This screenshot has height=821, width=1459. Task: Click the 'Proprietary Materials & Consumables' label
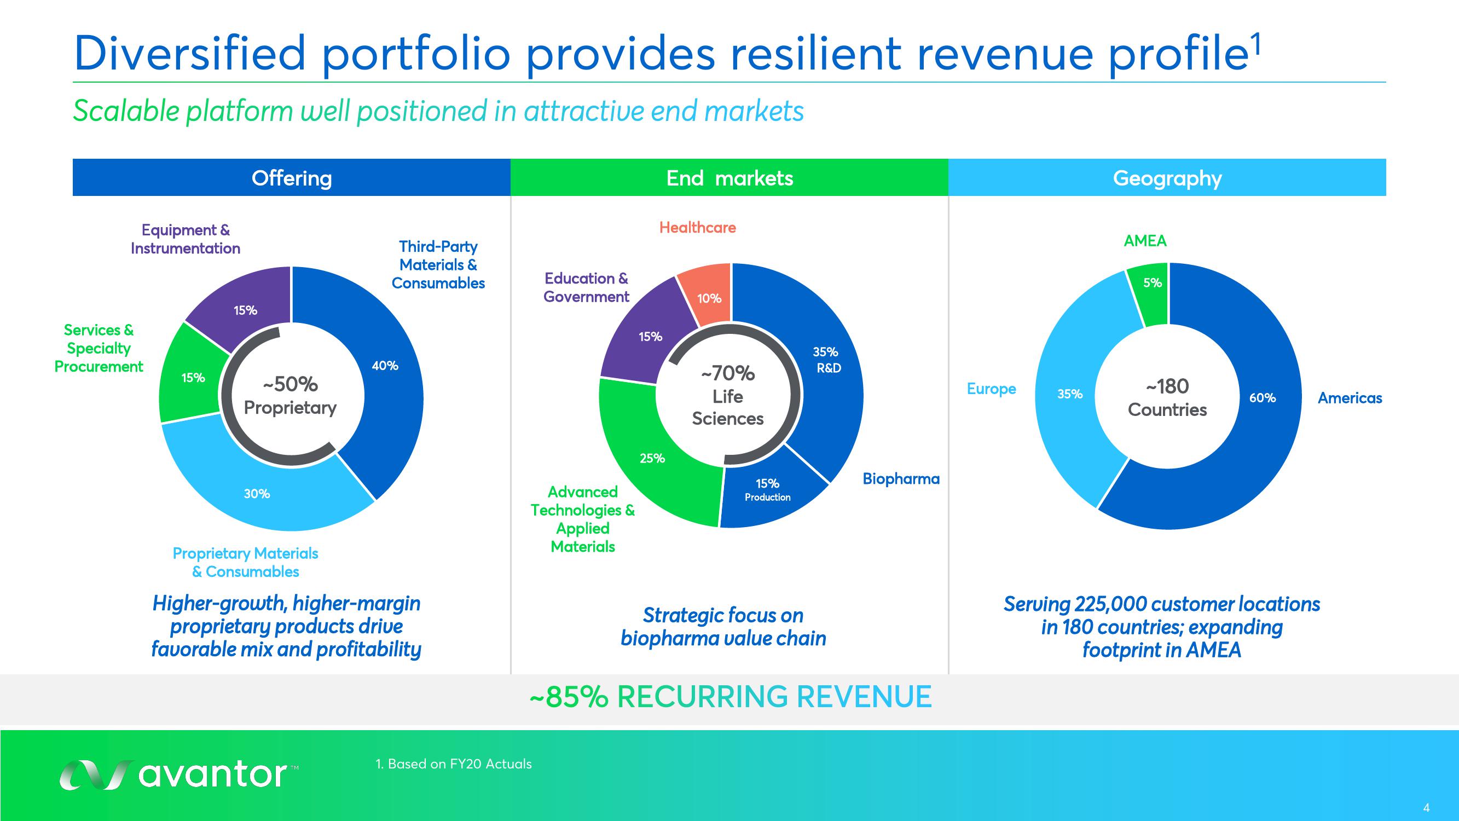pyautogui.click(x=245, y=562)
